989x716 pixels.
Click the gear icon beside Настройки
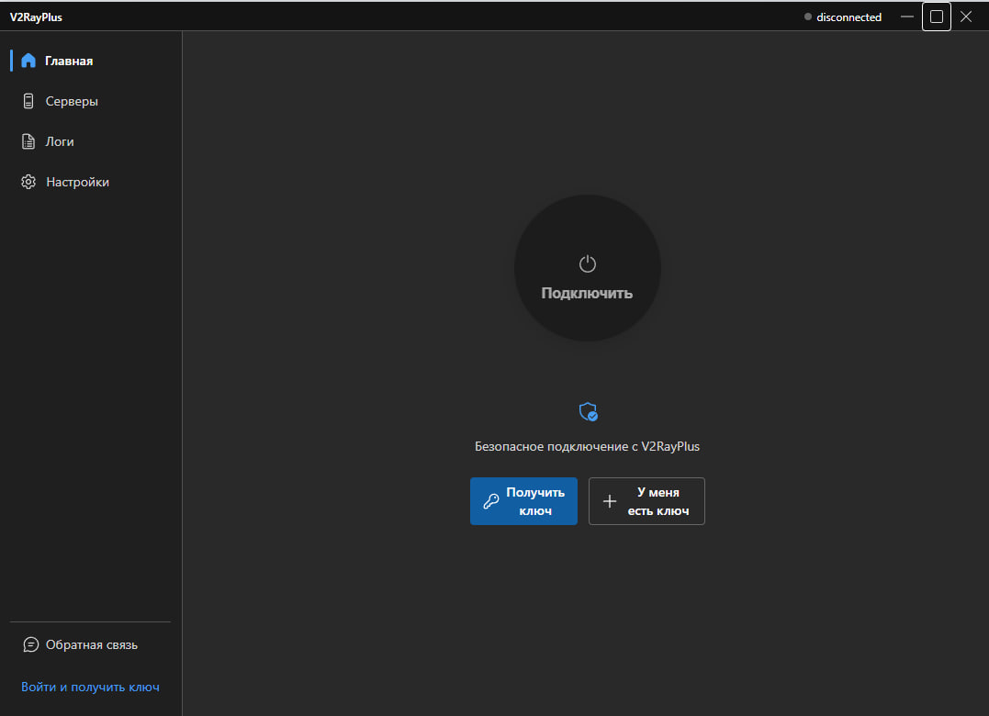pos(28,182)
